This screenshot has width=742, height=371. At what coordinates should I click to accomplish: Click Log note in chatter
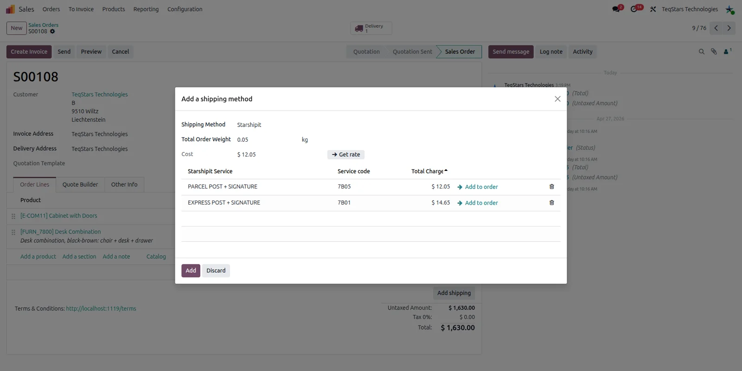coord(551,52)
